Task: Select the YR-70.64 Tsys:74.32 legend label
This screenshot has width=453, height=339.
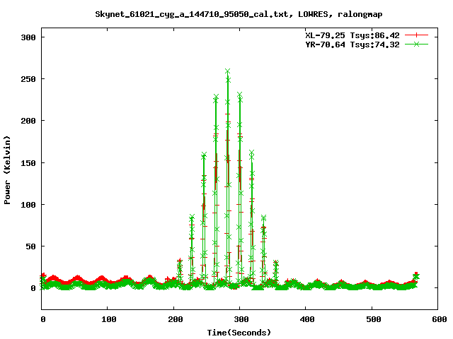Action: point(352,44)
